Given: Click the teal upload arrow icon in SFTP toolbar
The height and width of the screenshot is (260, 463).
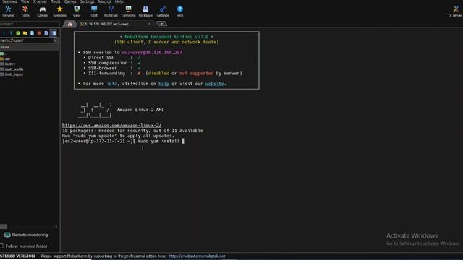Looking at the screenshot, I should 11,33.
